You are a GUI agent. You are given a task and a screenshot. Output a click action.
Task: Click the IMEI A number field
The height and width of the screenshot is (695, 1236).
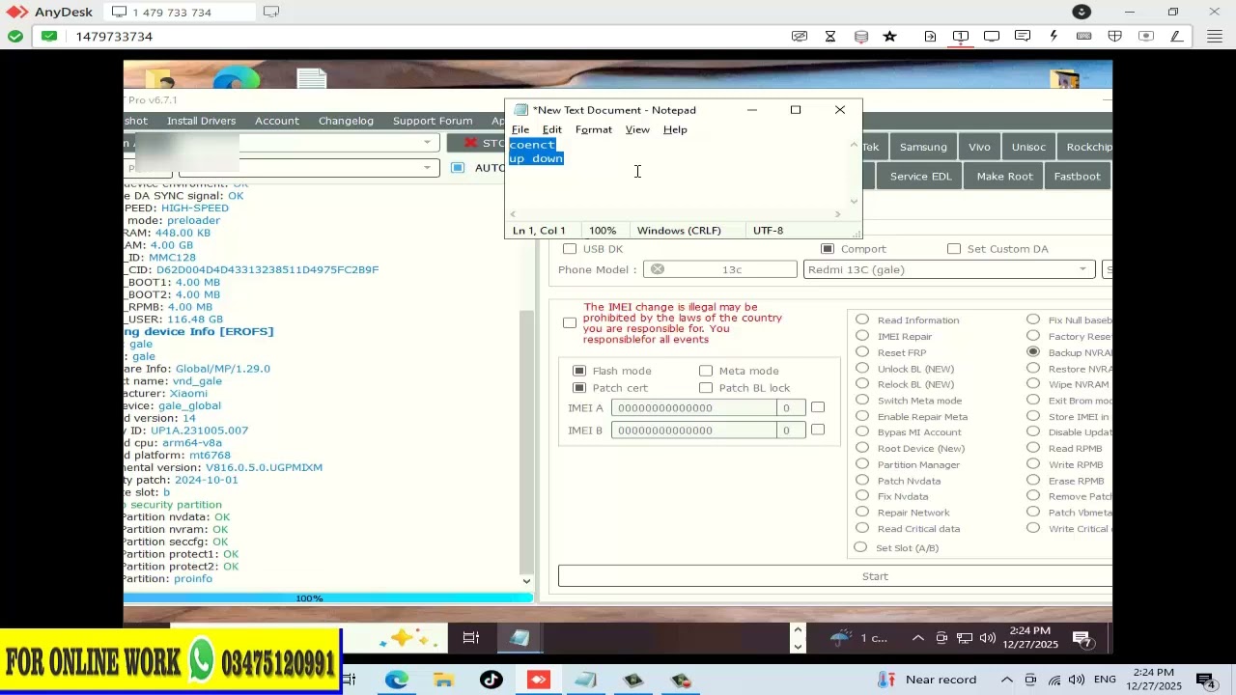click(693, 407)
